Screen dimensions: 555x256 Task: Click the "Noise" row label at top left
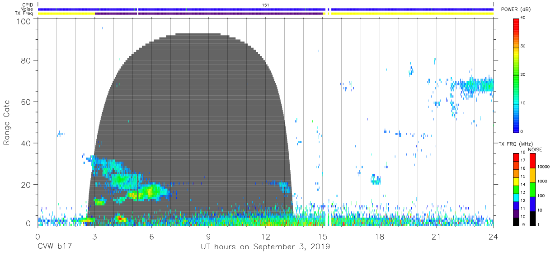[x=28, y=9]
